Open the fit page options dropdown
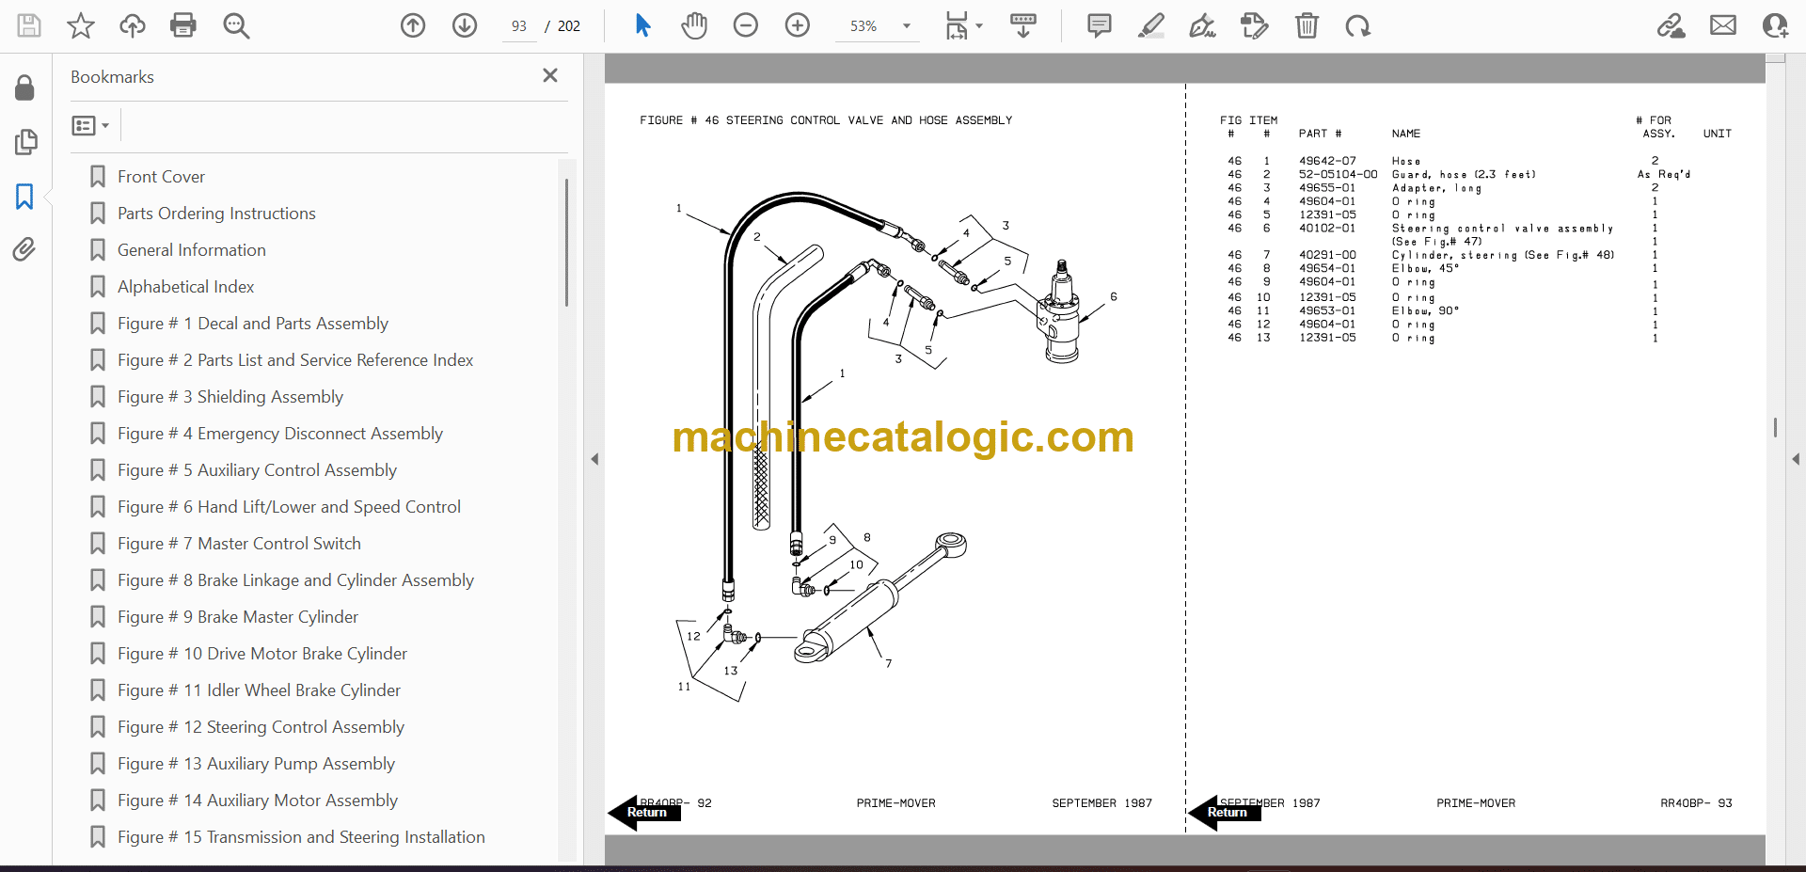 963,25
